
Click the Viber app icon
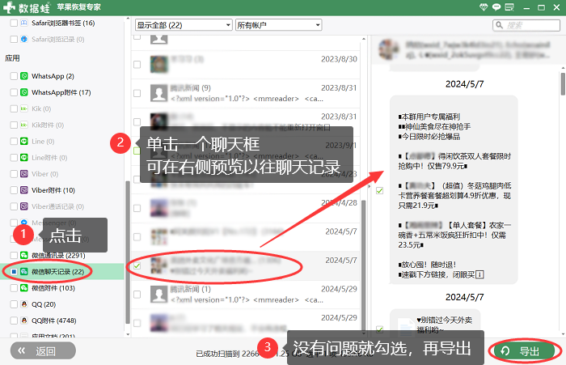tap(23, 173)
